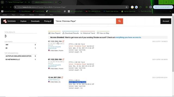The image size is (174, 97).
Task: Click the bookmark star in address bar
Action: click(126, 7)
